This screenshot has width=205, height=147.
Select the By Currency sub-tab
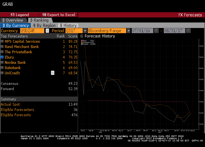coord(16,26)
